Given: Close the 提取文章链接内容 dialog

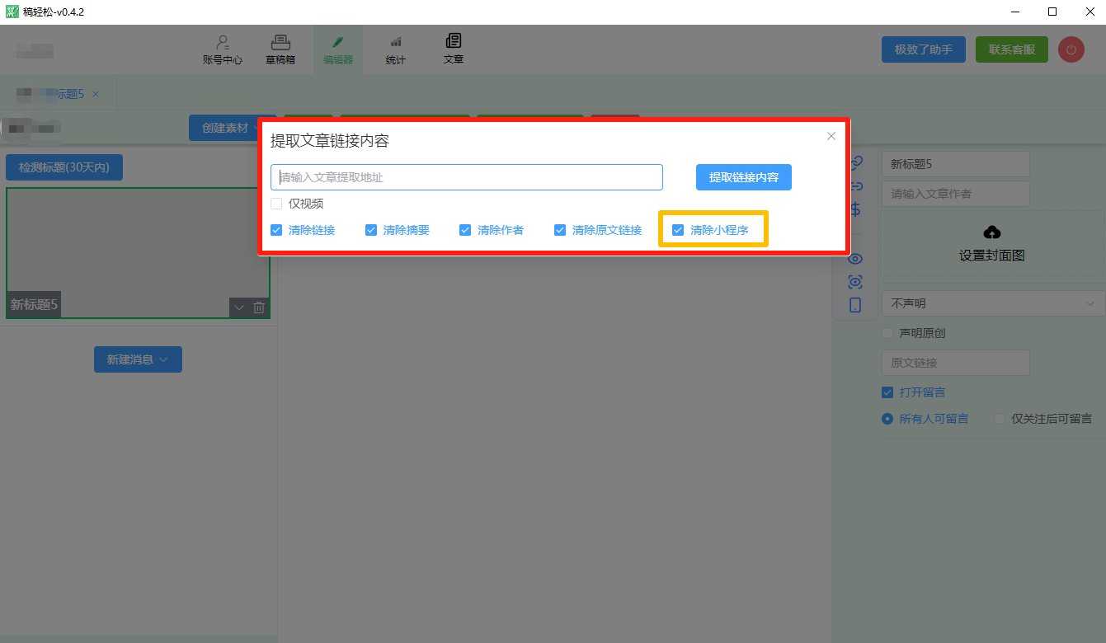Looking at the screenshot, I should (x=831, y=136).
